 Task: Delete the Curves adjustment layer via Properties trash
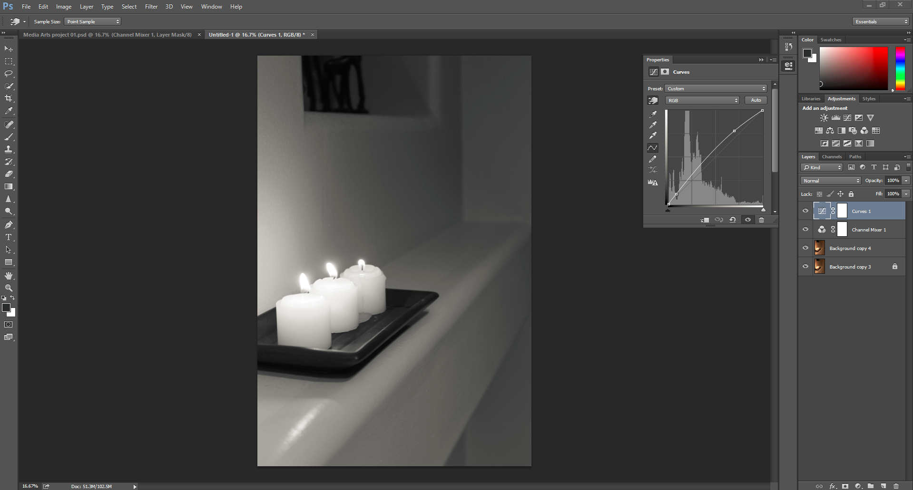click(761, 220)
